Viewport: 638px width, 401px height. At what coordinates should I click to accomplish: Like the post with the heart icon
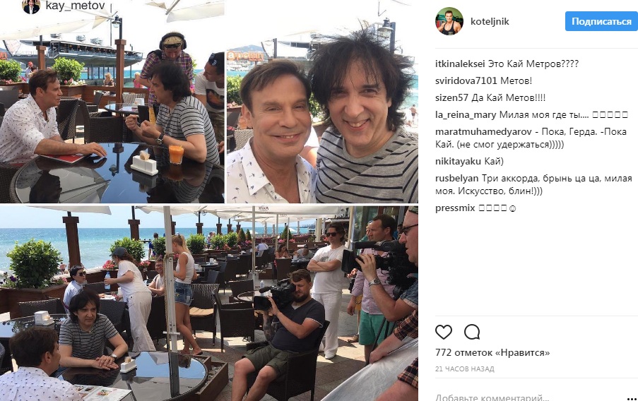[x=444, y=333]
